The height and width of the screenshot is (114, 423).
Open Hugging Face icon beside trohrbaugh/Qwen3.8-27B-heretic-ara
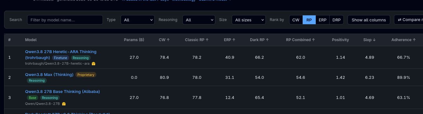(93, 63)
